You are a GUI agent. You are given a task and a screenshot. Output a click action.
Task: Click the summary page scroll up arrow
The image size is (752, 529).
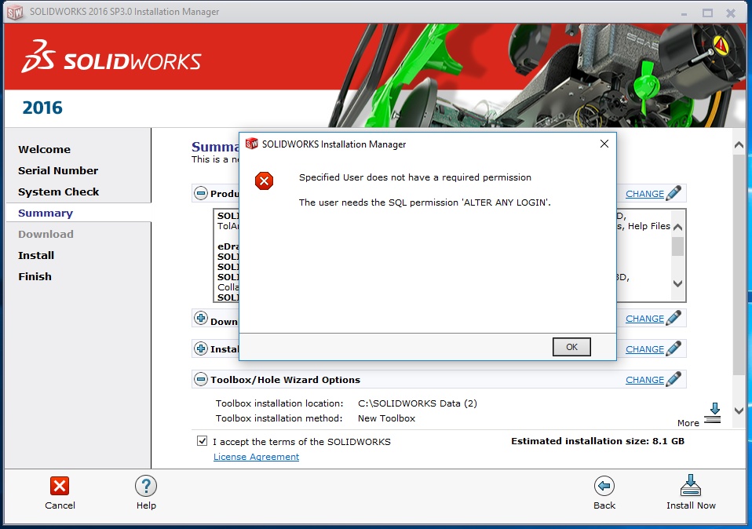(739, 145)
